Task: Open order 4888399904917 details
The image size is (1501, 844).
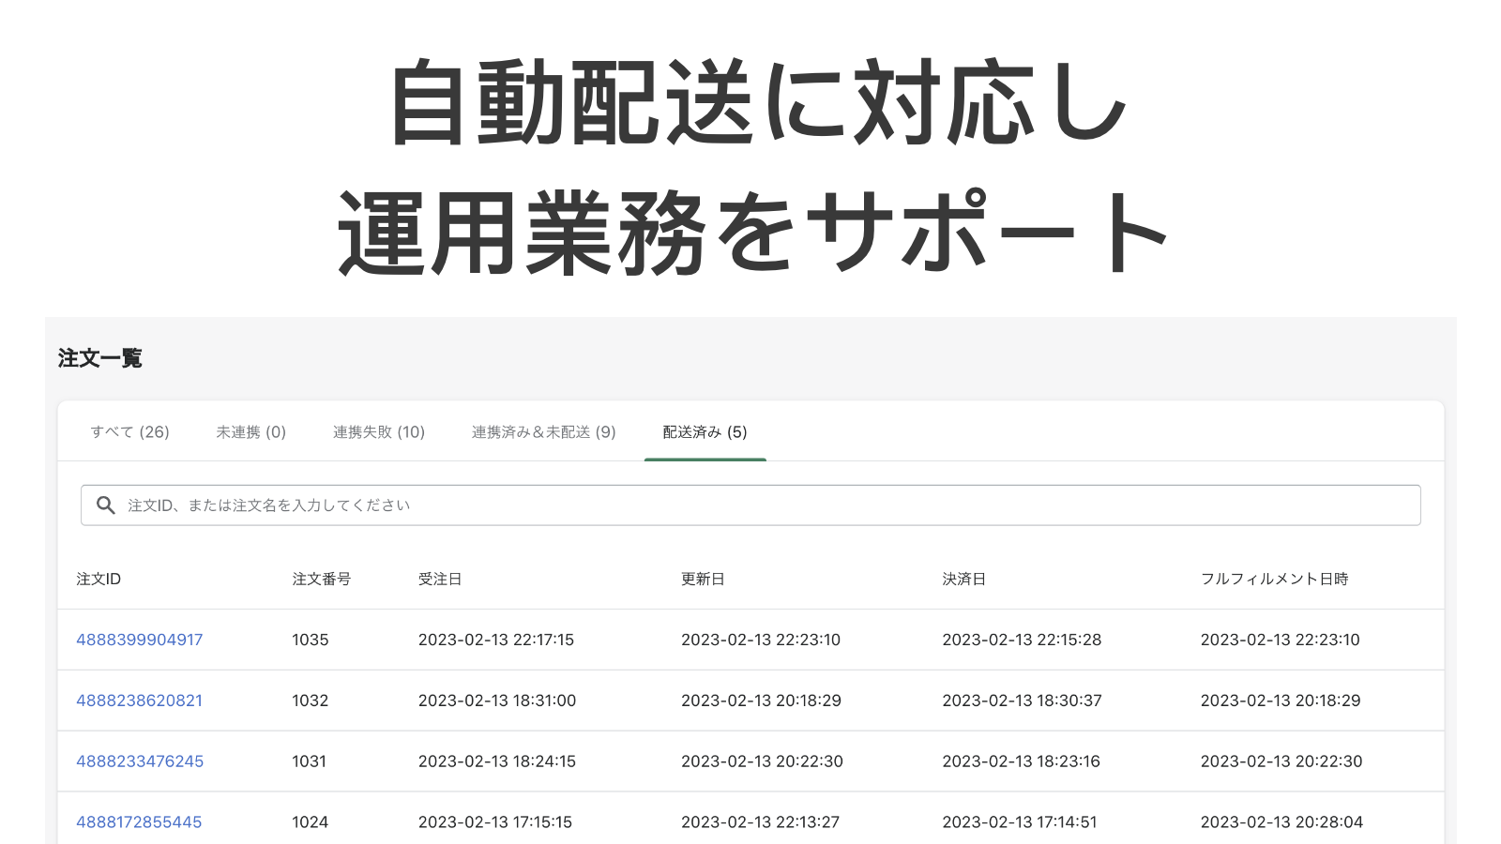Action: (139, 640)
